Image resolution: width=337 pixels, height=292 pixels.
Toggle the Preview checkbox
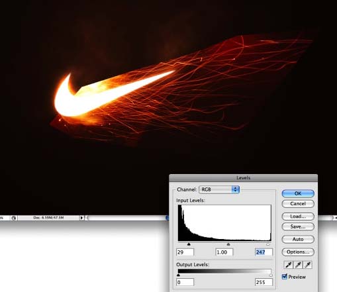(x=285, y=277)
